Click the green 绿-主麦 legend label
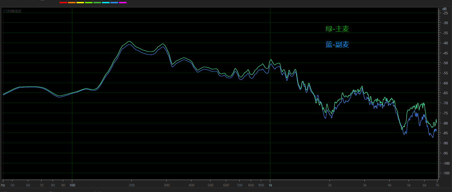 (337, 29)
